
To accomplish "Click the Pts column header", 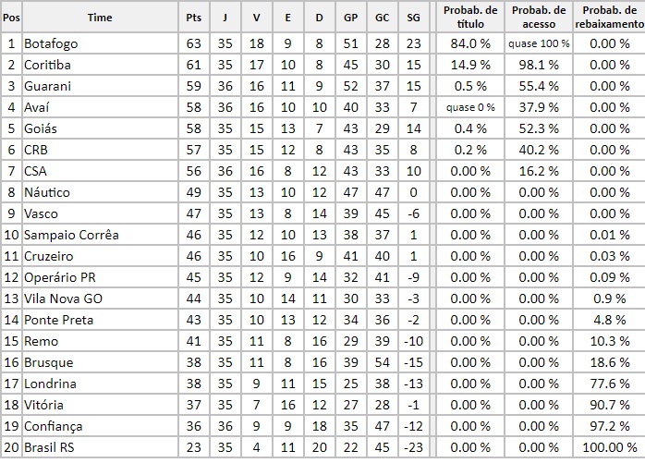I will (x=194, y=18).
